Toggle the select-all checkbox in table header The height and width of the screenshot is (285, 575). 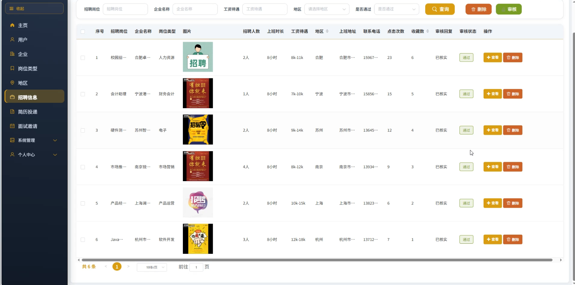[83, 32]
